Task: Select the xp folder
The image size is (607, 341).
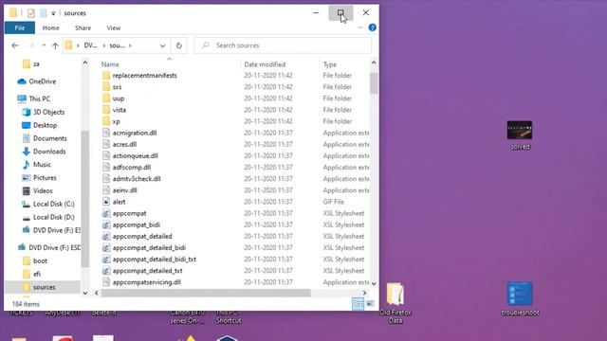Action: pos(116,121)
